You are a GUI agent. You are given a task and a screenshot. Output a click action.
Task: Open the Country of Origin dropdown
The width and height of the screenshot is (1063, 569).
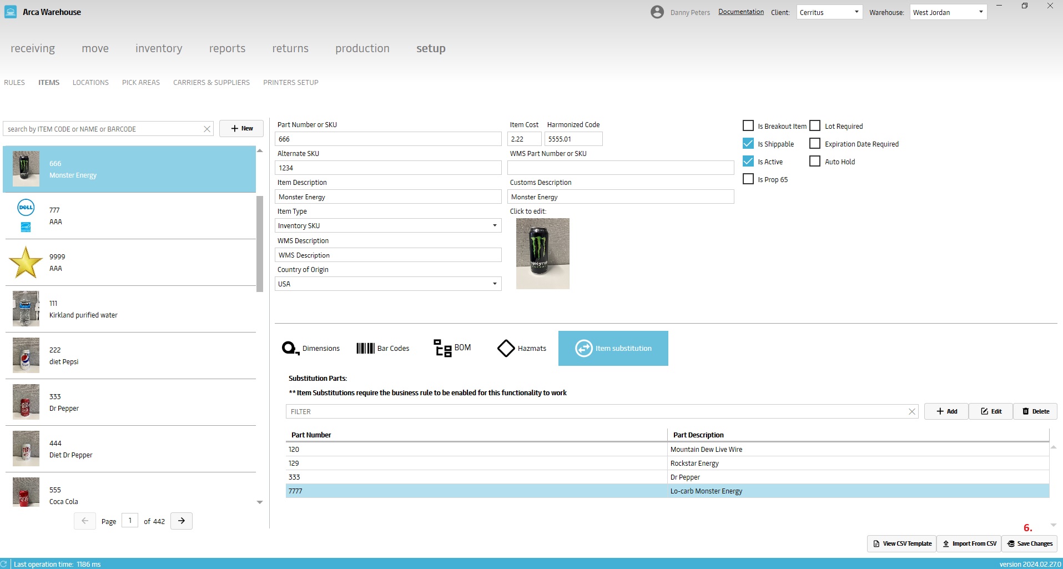tap(388, 284)
